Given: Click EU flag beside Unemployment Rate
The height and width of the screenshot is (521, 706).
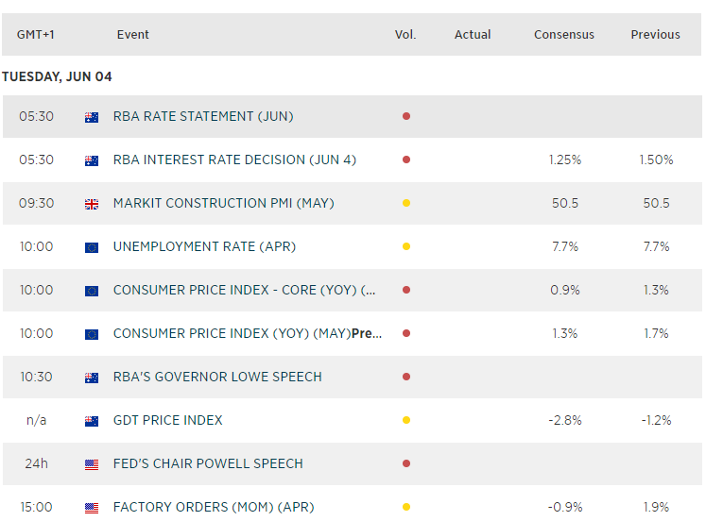Looking at the screenshot, I should click(x=92, y=247).
